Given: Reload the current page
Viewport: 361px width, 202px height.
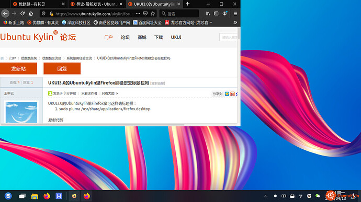Looking at the screenshot, I should pyautogui.click(x=22, y=14).
